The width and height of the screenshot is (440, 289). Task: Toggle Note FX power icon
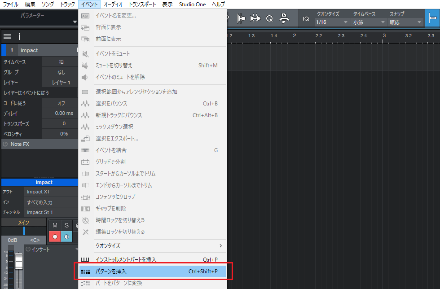coord(5,144)
